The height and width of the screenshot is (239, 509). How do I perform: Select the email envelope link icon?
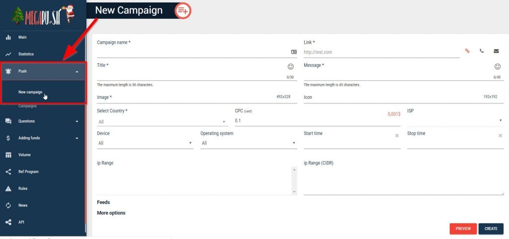496,51
